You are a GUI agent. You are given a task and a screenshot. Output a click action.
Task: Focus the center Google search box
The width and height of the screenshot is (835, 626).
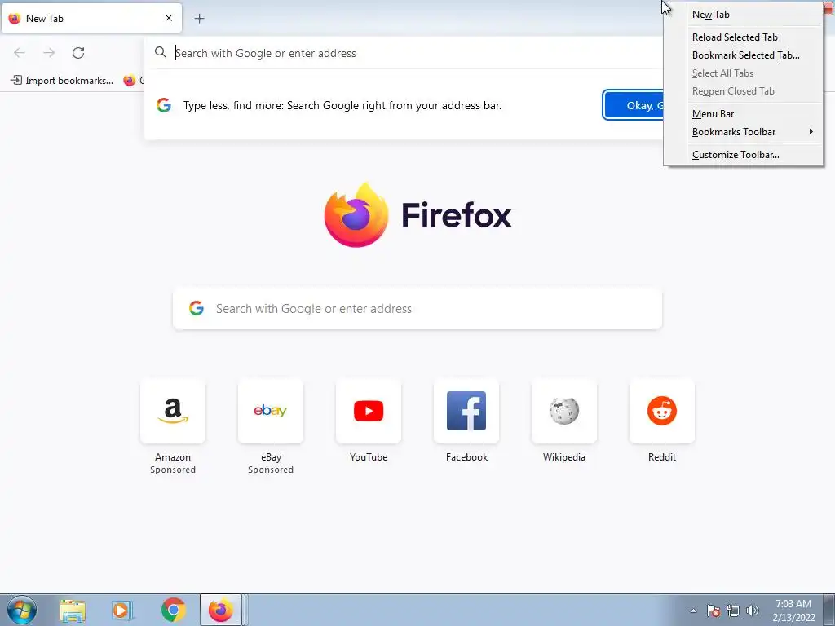417,309
